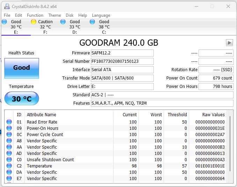
Task: Click the ID column header
Action: coord(19,115)
